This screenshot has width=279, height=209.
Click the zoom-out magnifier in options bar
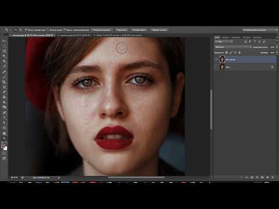[x=21, y=30]
